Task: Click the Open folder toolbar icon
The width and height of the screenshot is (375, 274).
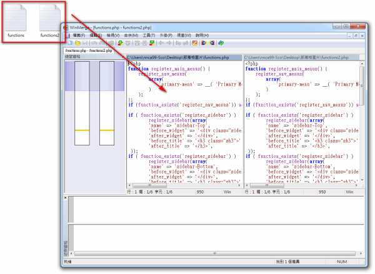Action: (76, 43)
